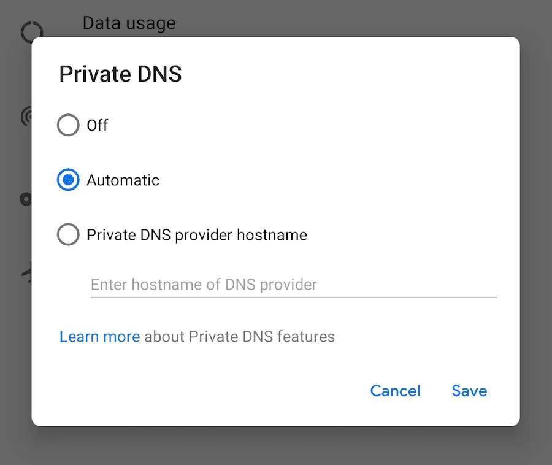
Task: Dismiss dialog via dimmed area below it
Action: [276, 447]
